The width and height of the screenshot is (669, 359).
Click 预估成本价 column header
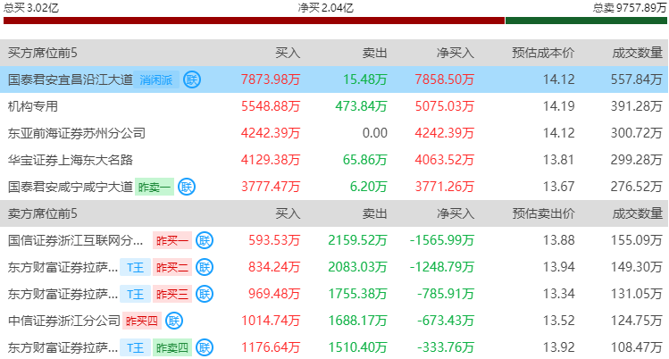pos(543,53)
